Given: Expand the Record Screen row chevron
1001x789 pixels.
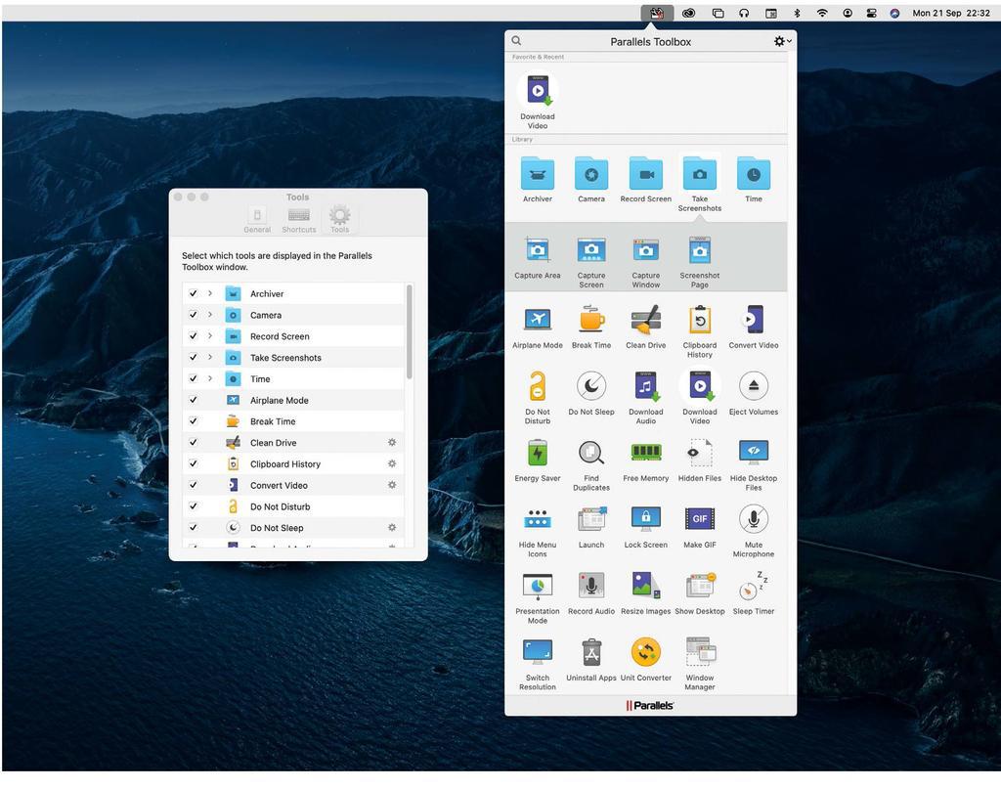Looking at the screenshot, I should pos(210,335).
